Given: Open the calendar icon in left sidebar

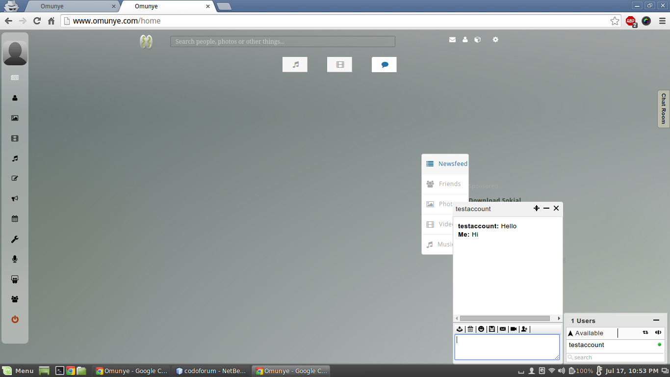Looking at the screenshot, I should point(15,219).
